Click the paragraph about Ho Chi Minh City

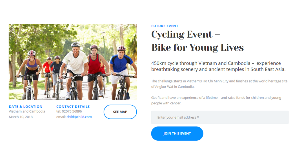pyautogui.click(x=219, y=84)
